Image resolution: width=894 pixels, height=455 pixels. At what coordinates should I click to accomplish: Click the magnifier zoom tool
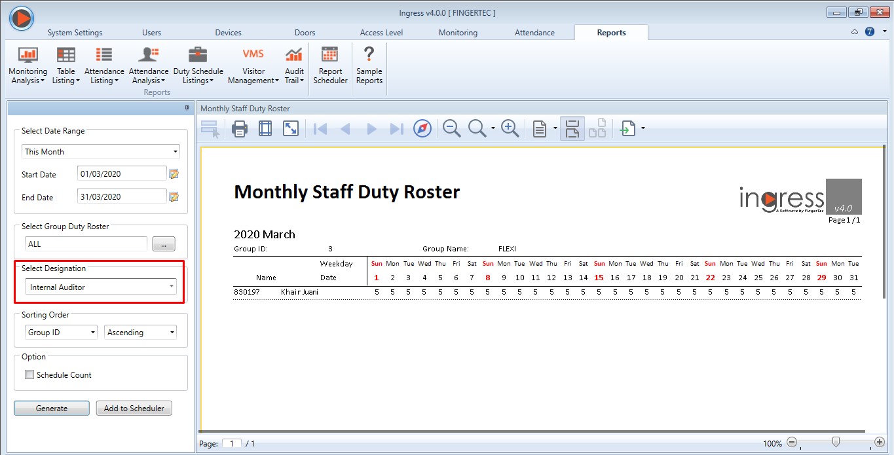(x=477, y=129)
